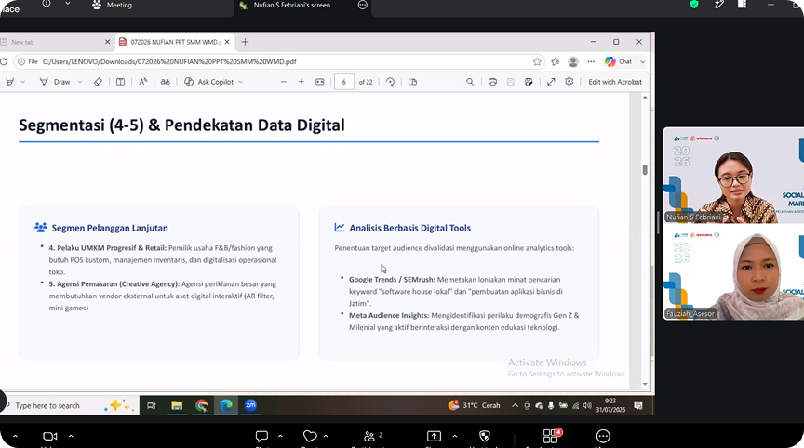Rotate the PDF page
The image size is (804, 448).
click(390, 82)
